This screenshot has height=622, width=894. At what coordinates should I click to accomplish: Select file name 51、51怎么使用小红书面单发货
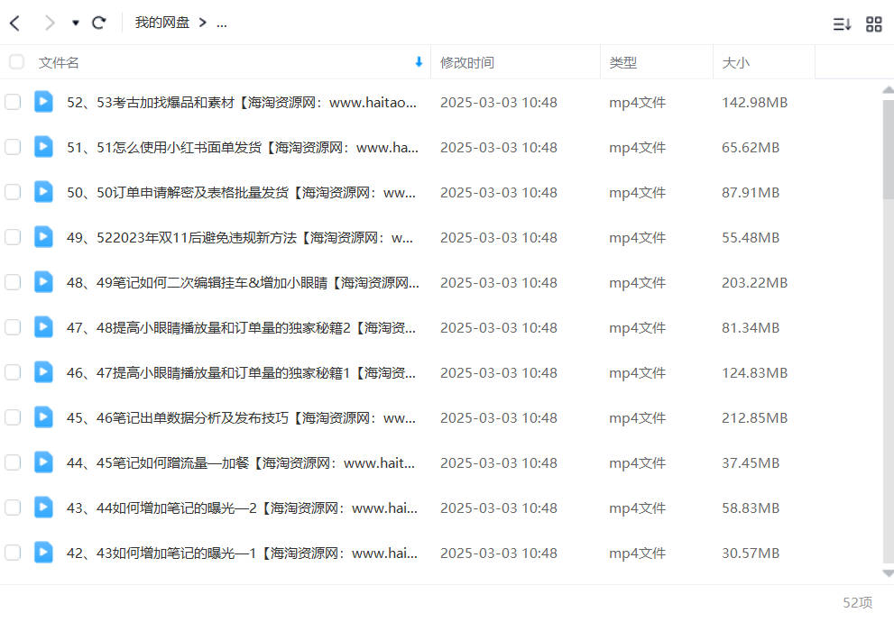(243, 148)
